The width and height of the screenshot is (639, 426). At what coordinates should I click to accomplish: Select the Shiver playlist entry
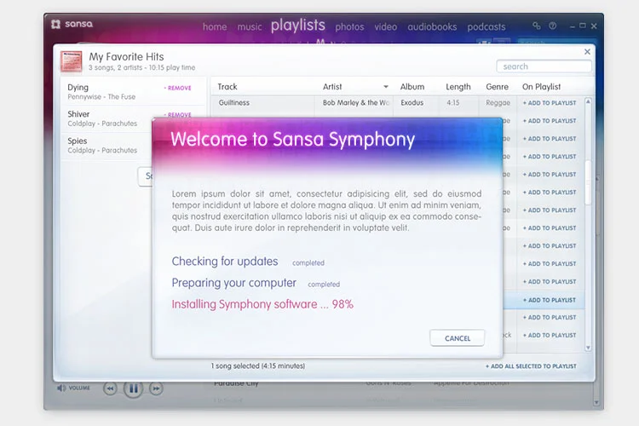pos(133,118)
